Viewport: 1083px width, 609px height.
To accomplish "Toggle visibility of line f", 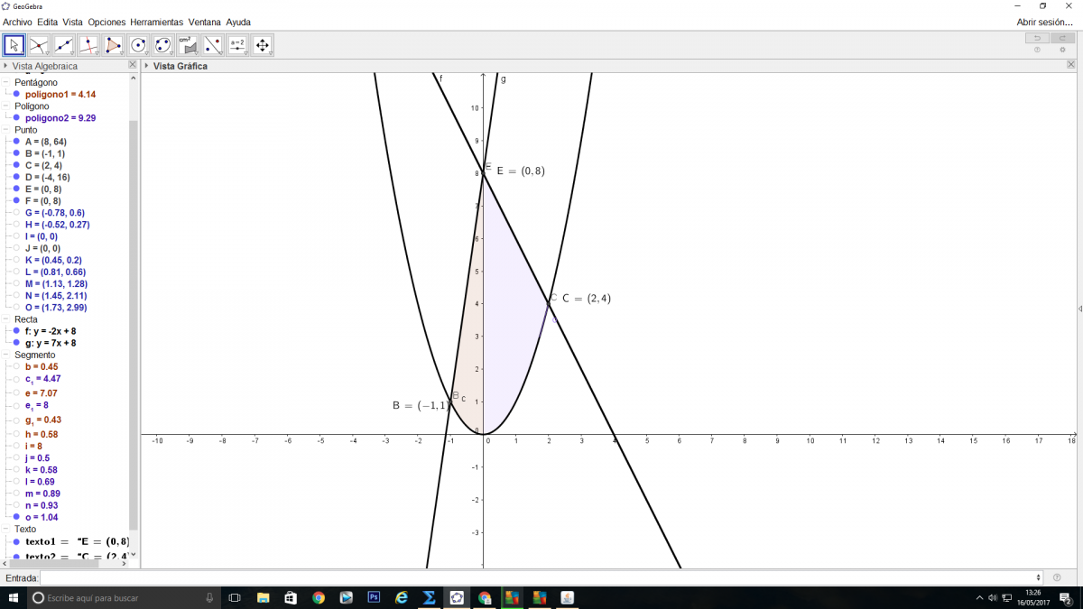I will (16, 331).
